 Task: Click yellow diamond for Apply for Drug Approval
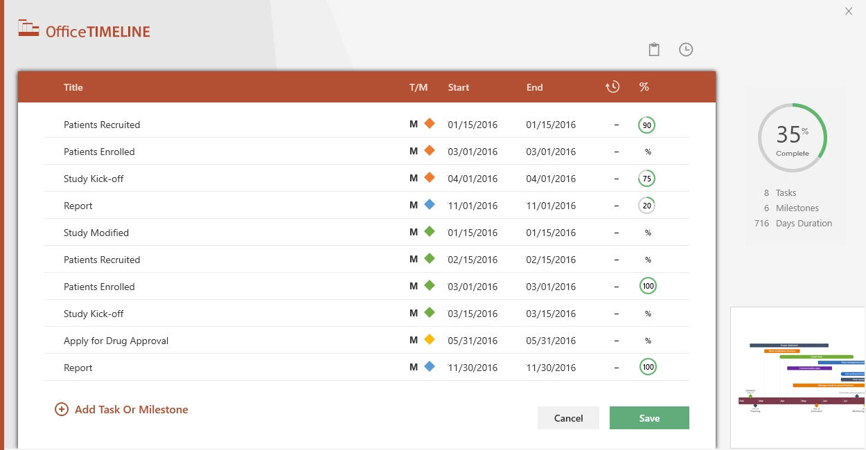pos(430,340)
